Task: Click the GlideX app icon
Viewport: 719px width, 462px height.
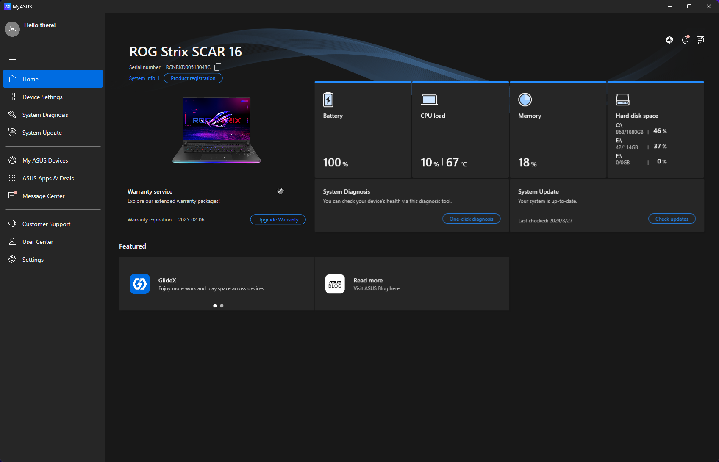Action: [x=140, y=284]
